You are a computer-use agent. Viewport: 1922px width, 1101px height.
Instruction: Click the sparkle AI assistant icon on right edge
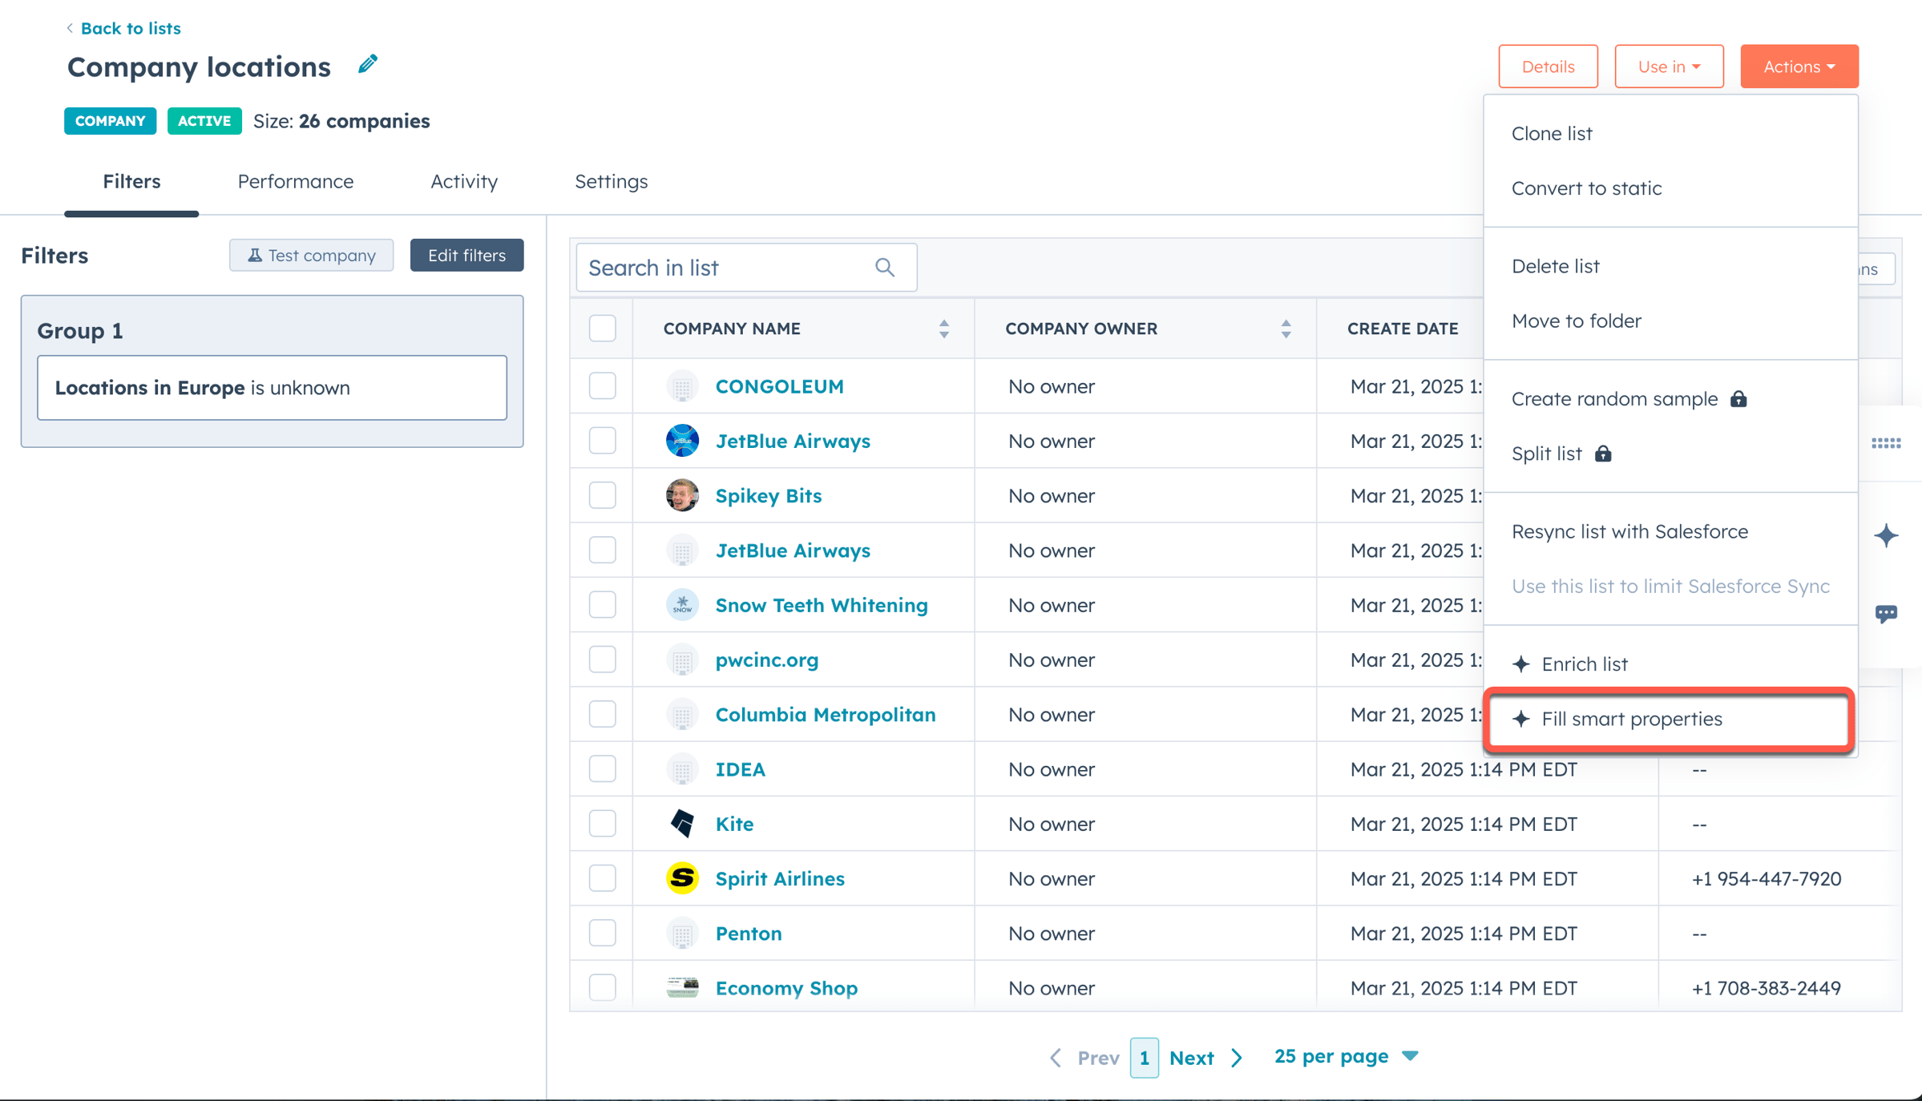(1886, 535)
